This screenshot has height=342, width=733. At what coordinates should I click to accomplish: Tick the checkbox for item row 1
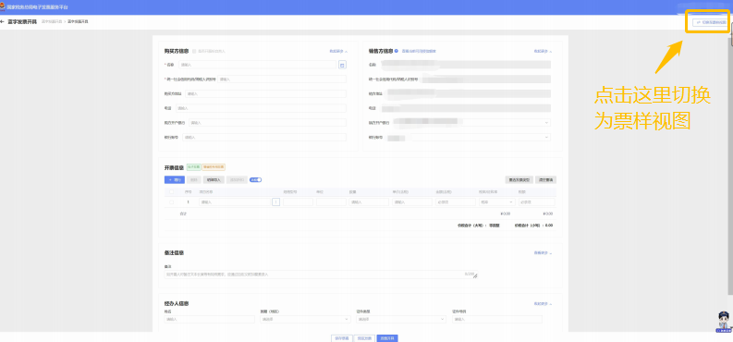tap(171, 202)
